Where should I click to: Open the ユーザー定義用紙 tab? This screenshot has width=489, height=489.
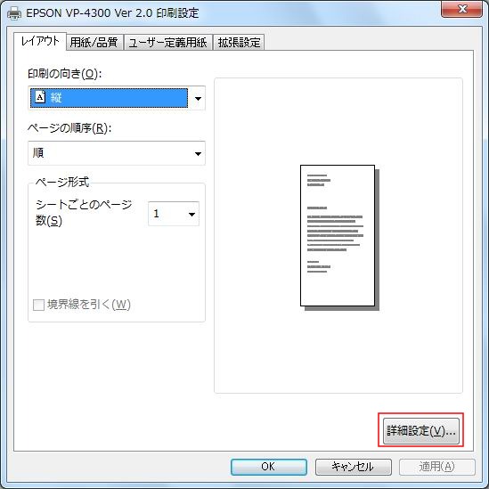point(167,42)
